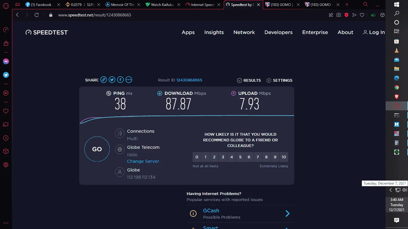Bookmark page with address bar heart icon
The height and width of the screenshot is (229, 408).
coord(362,15)
